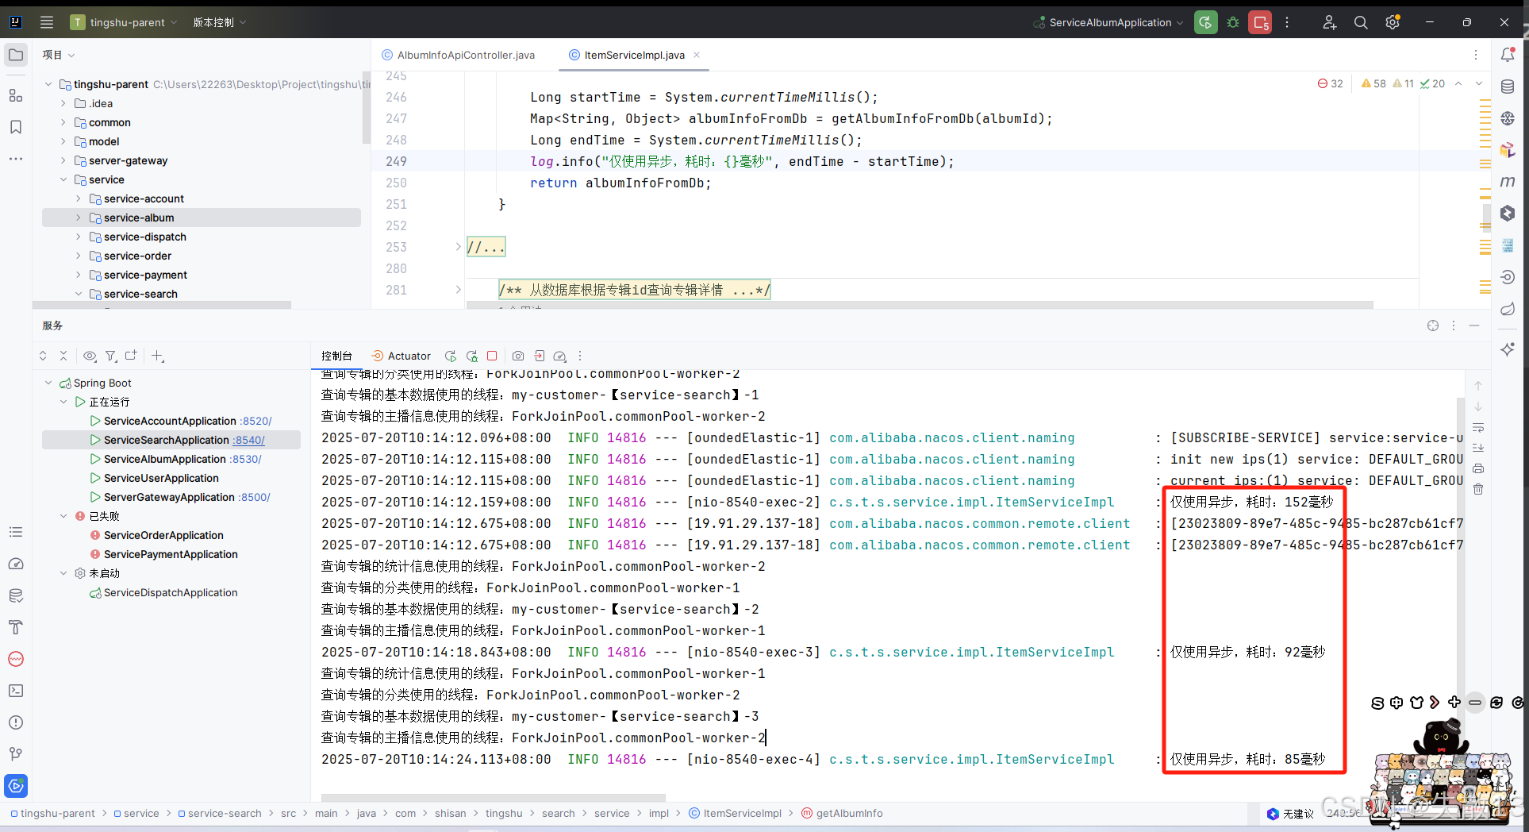The width and height of the screenshot is (1529, 832).
Task: Collapse all services in the tree
Action: coord(63,356)
